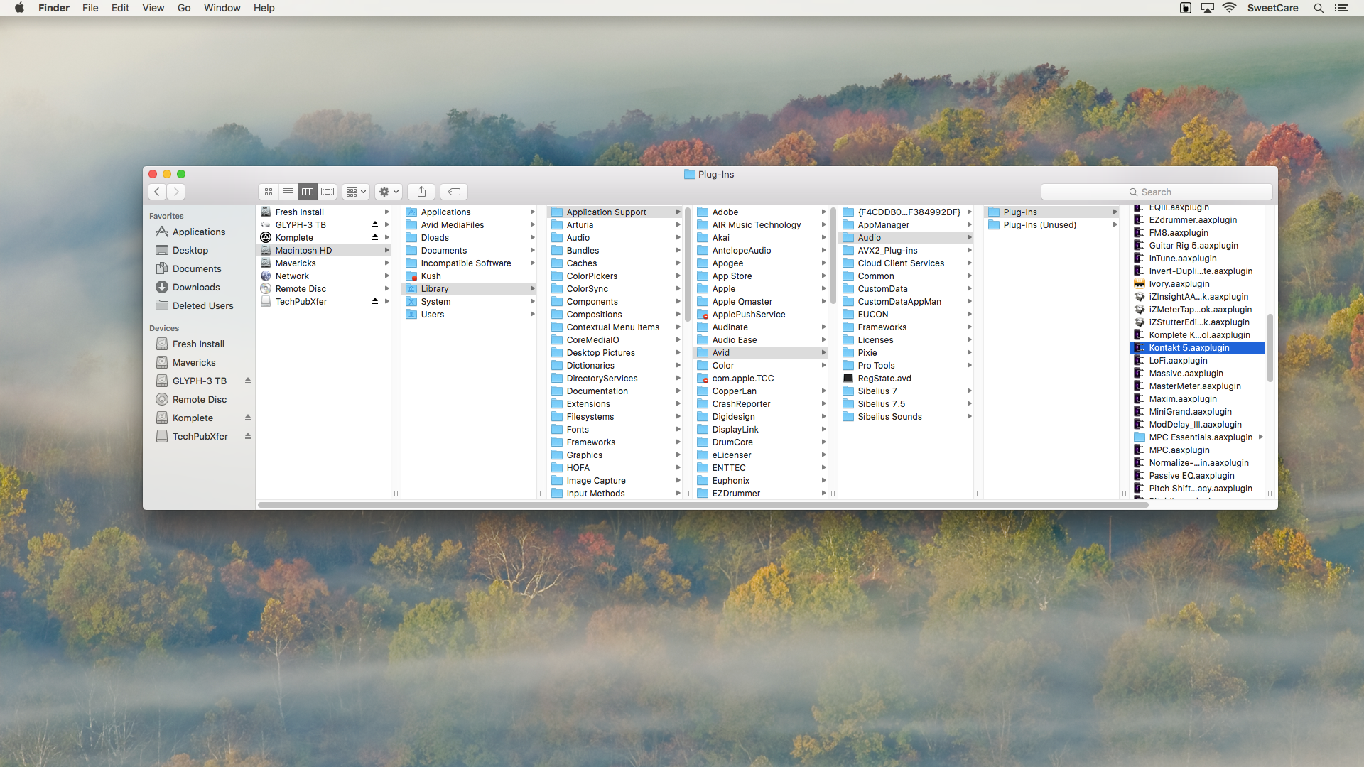This screenshot has height=767, width=1364.
Task: Open the File menu
Action: point(90,8)
